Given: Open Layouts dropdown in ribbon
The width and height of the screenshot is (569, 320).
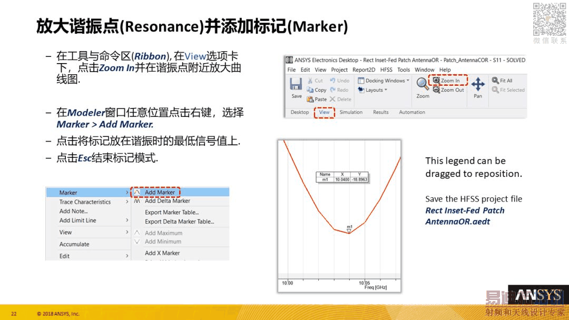Looking at the screenshot, I should (x=372, y=90).
